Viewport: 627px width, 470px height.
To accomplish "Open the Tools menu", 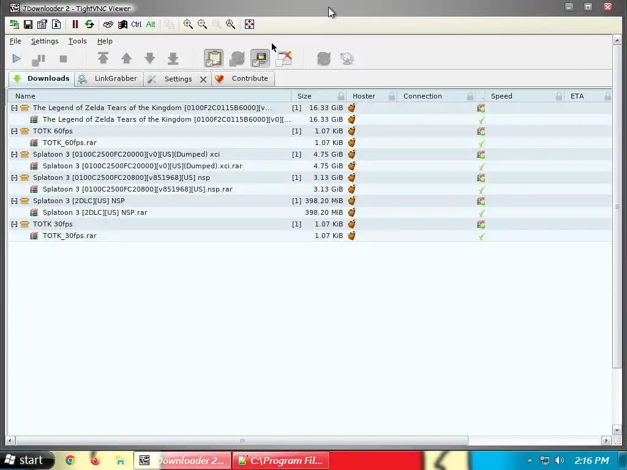I will 78,41.
